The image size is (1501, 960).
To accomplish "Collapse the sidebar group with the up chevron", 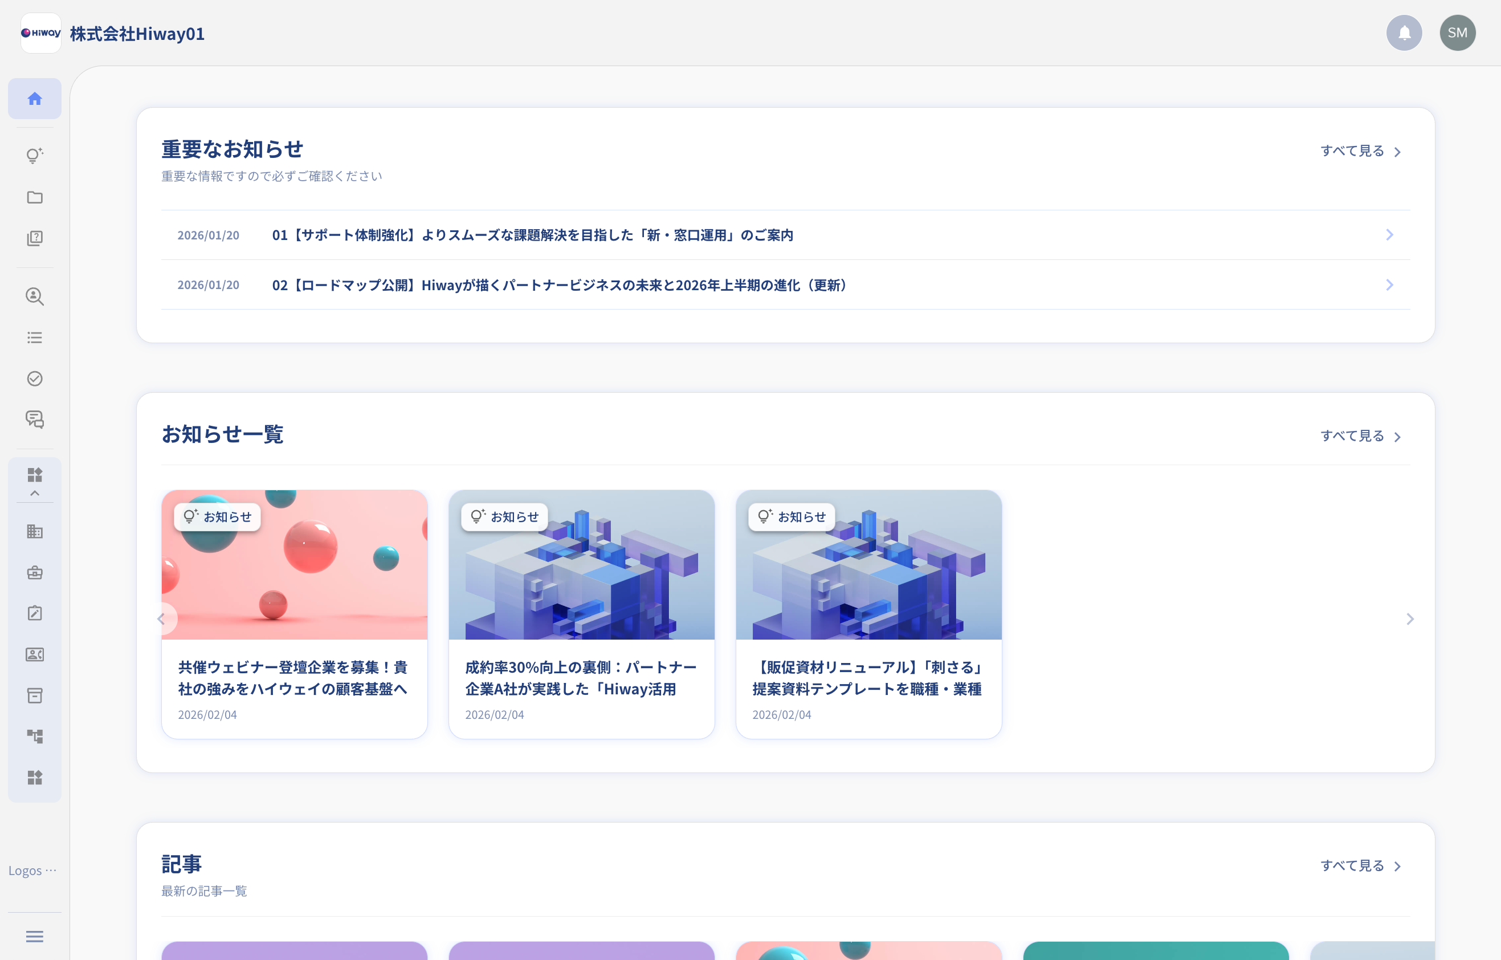I will tap(35, 493).
